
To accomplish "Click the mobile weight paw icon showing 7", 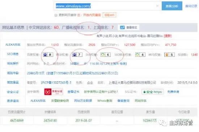I will pos(77,55).
